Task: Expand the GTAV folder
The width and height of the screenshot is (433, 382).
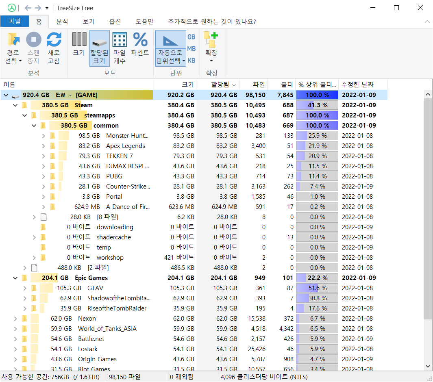Action: 24,288
